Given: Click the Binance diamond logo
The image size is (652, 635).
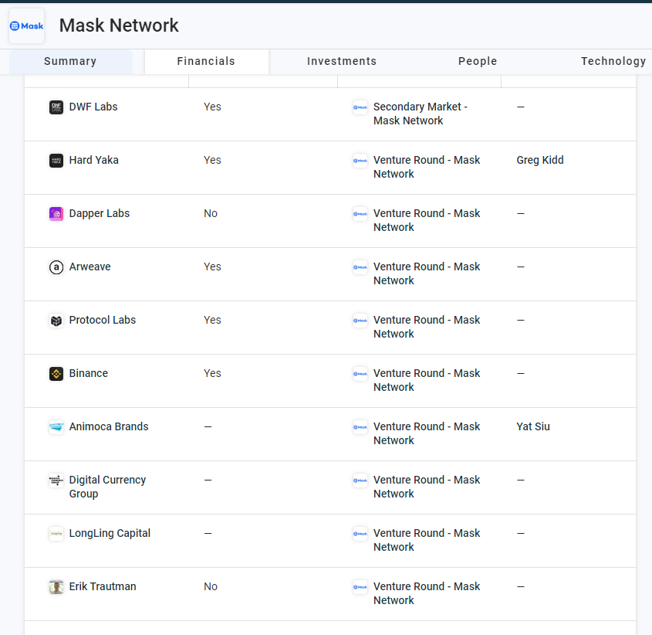Looking at the screenshot, I should pos(56,373).
